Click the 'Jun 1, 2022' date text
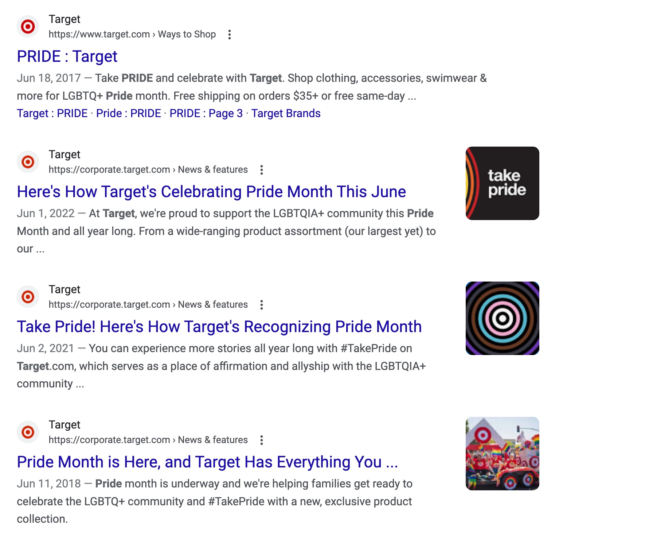The height and width of the screenshot is (534, 645). point(46,214)
